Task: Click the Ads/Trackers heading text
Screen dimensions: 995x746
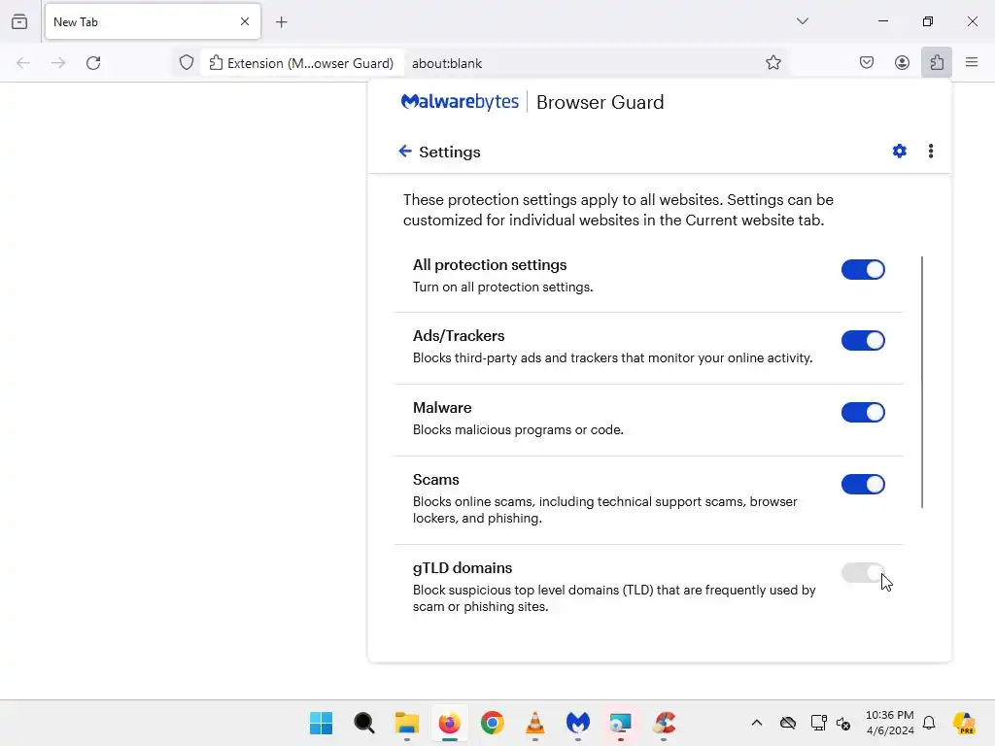Action: [459, 335]
